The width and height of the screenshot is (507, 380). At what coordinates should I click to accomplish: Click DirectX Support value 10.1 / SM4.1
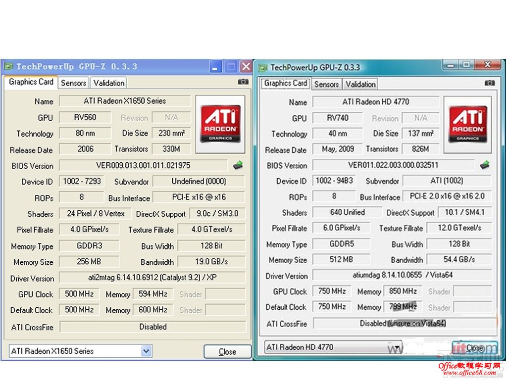[x=464, y=212]
